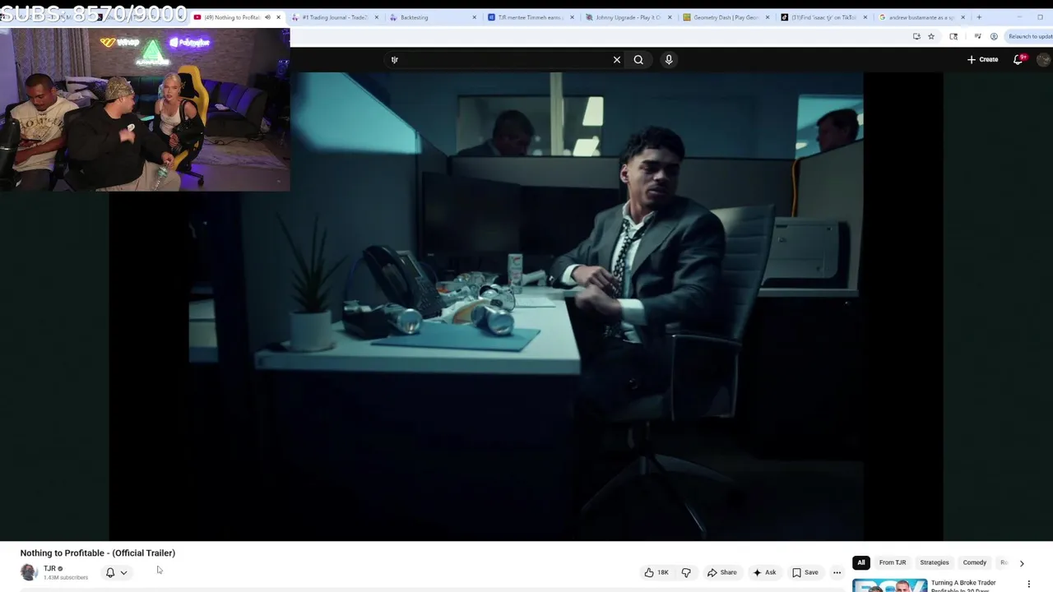
Task: Select the Strategies filter chip
Action: coord(935,562)
